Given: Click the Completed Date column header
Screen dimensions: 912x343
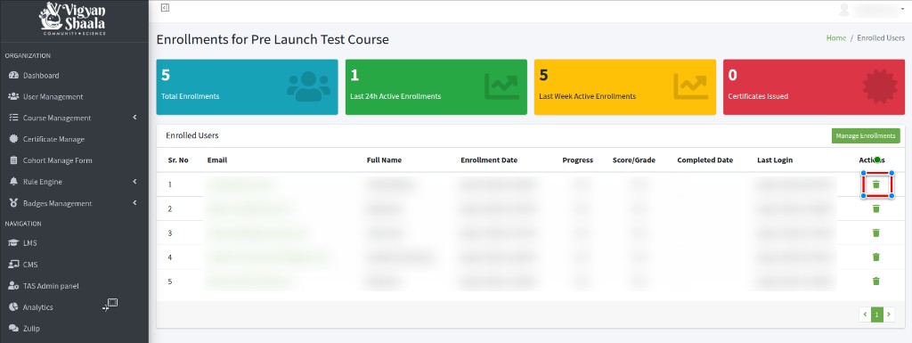Looking at the screenshot, I should pos(705,160).
